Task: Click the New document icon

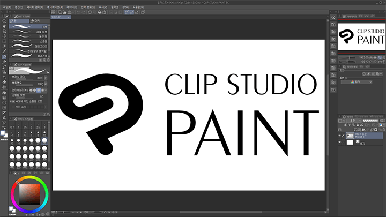Action: click(x=60, y=12)
